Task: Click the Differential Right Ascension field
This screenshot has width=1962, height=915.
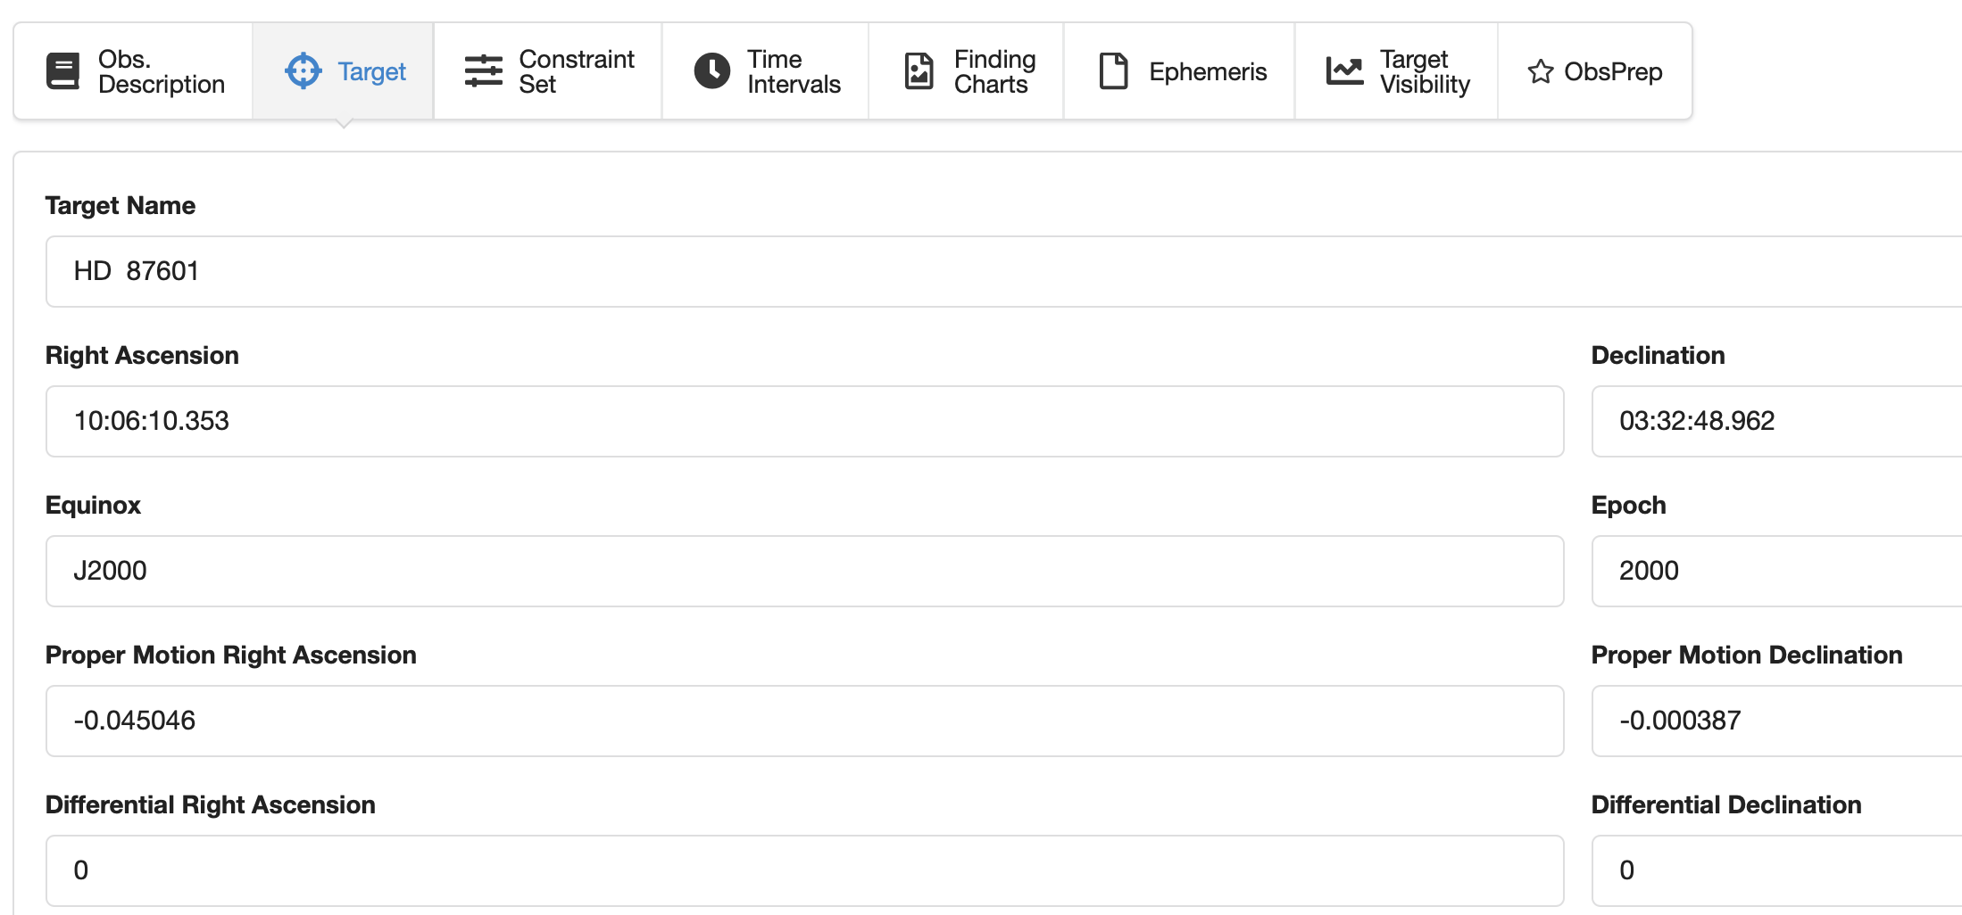Action: coord(803,870)
